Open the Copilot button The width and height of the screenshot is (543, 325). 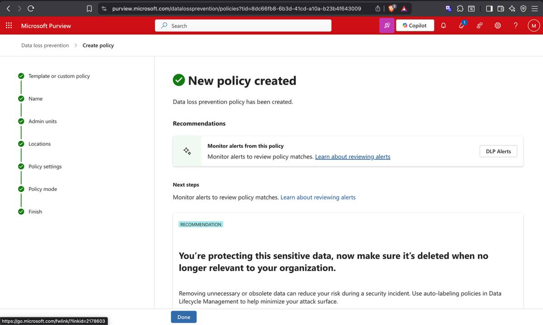415,26
